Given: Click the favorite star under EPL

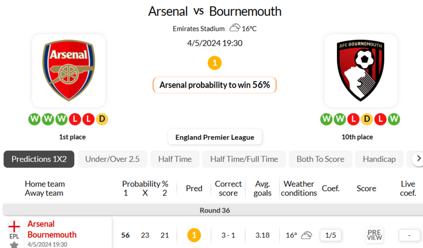Looking at the screenshot, I should pyautogui.click(x=14, y=245).
